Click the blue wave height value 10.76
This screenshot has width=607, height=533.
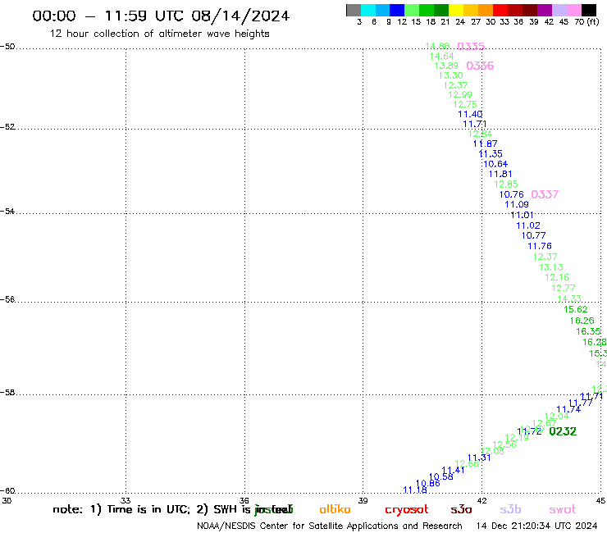pyautogui.click(x=511, y=194)
